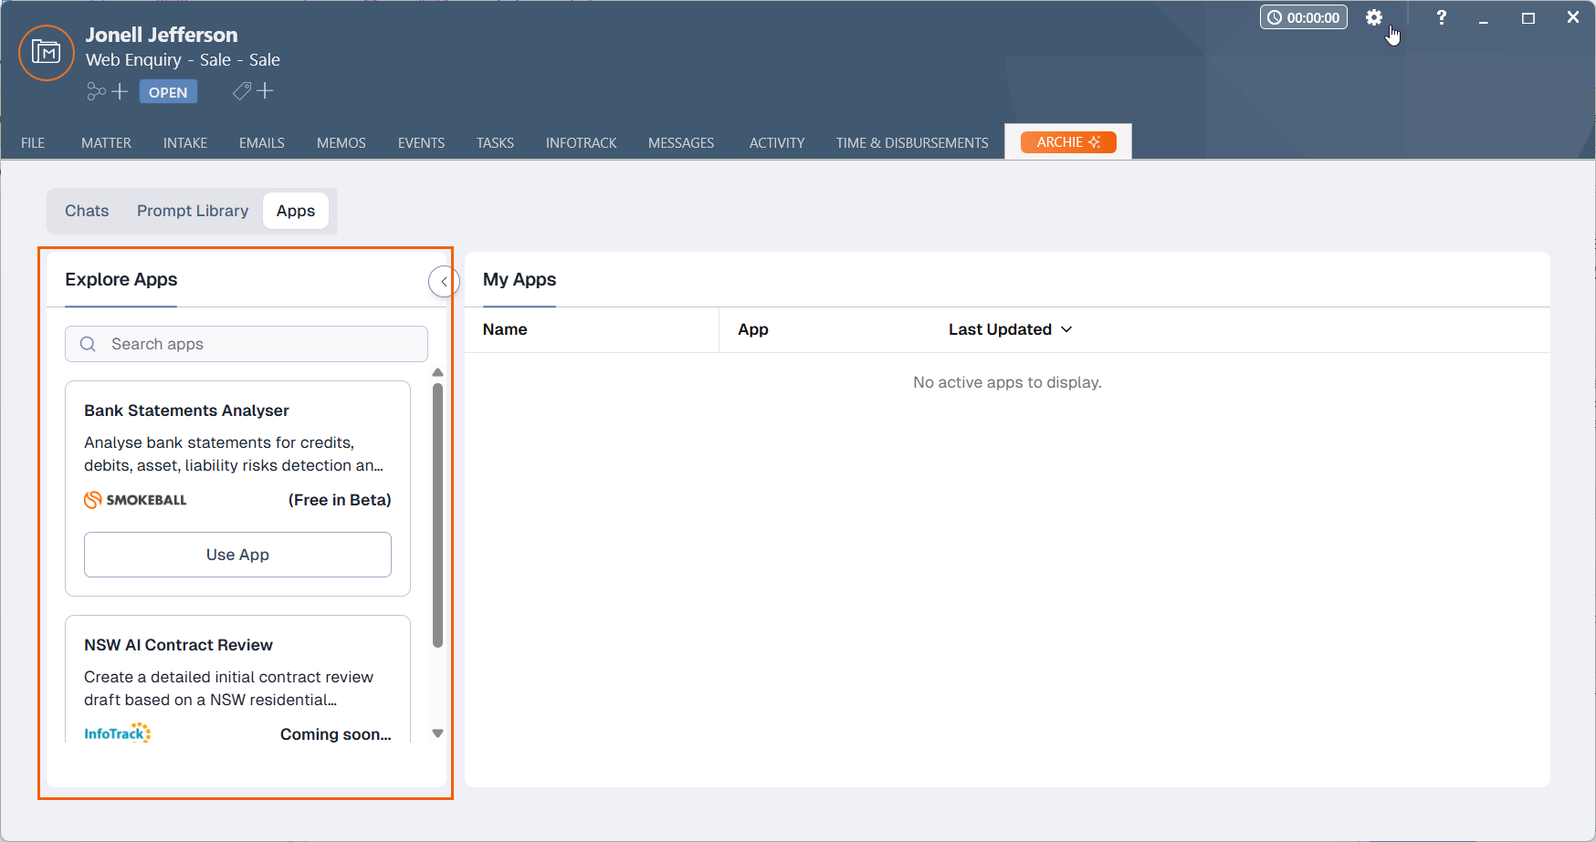Click the Smokeball logo on the Bank Statements card
The image size is (1596, 842).
click(x=135, y=500)
